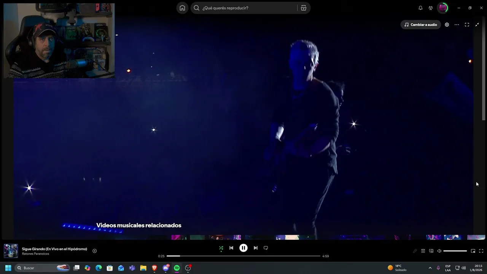Open Brave browser from taskbar
This screenshot has width=487, height=274.
[x=154, y=268]
